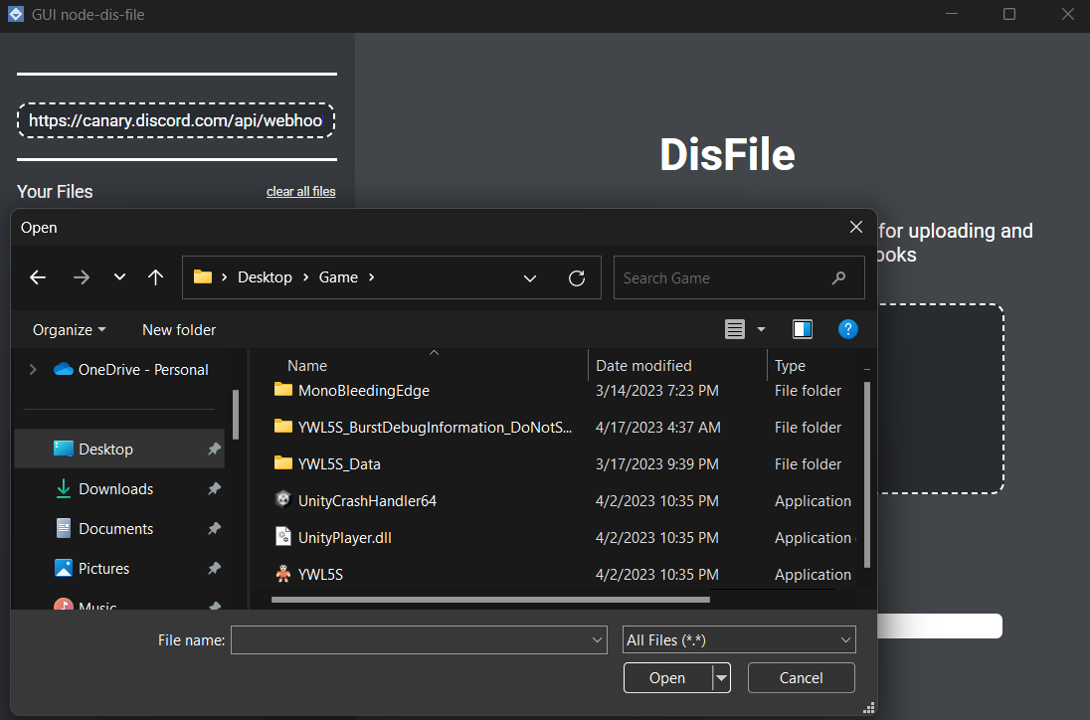Viewport: 1090px width, 720px height.
Task: Click the Search Game input field
Action: tap(724, 278)
